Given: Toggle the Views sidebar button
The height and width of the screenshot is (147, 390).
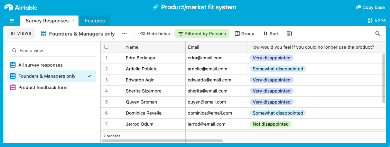Looking at the screenshot, I should (x=21, y=33).
